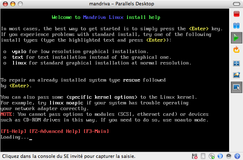Click the red NOTE label
Image resolution: width=243 pixels, height=160 pixels.
click(x=6, y=114)
